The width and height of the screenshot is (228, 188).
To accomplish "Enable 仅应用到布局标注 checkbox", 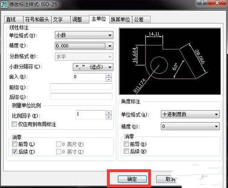I will 14,124.
